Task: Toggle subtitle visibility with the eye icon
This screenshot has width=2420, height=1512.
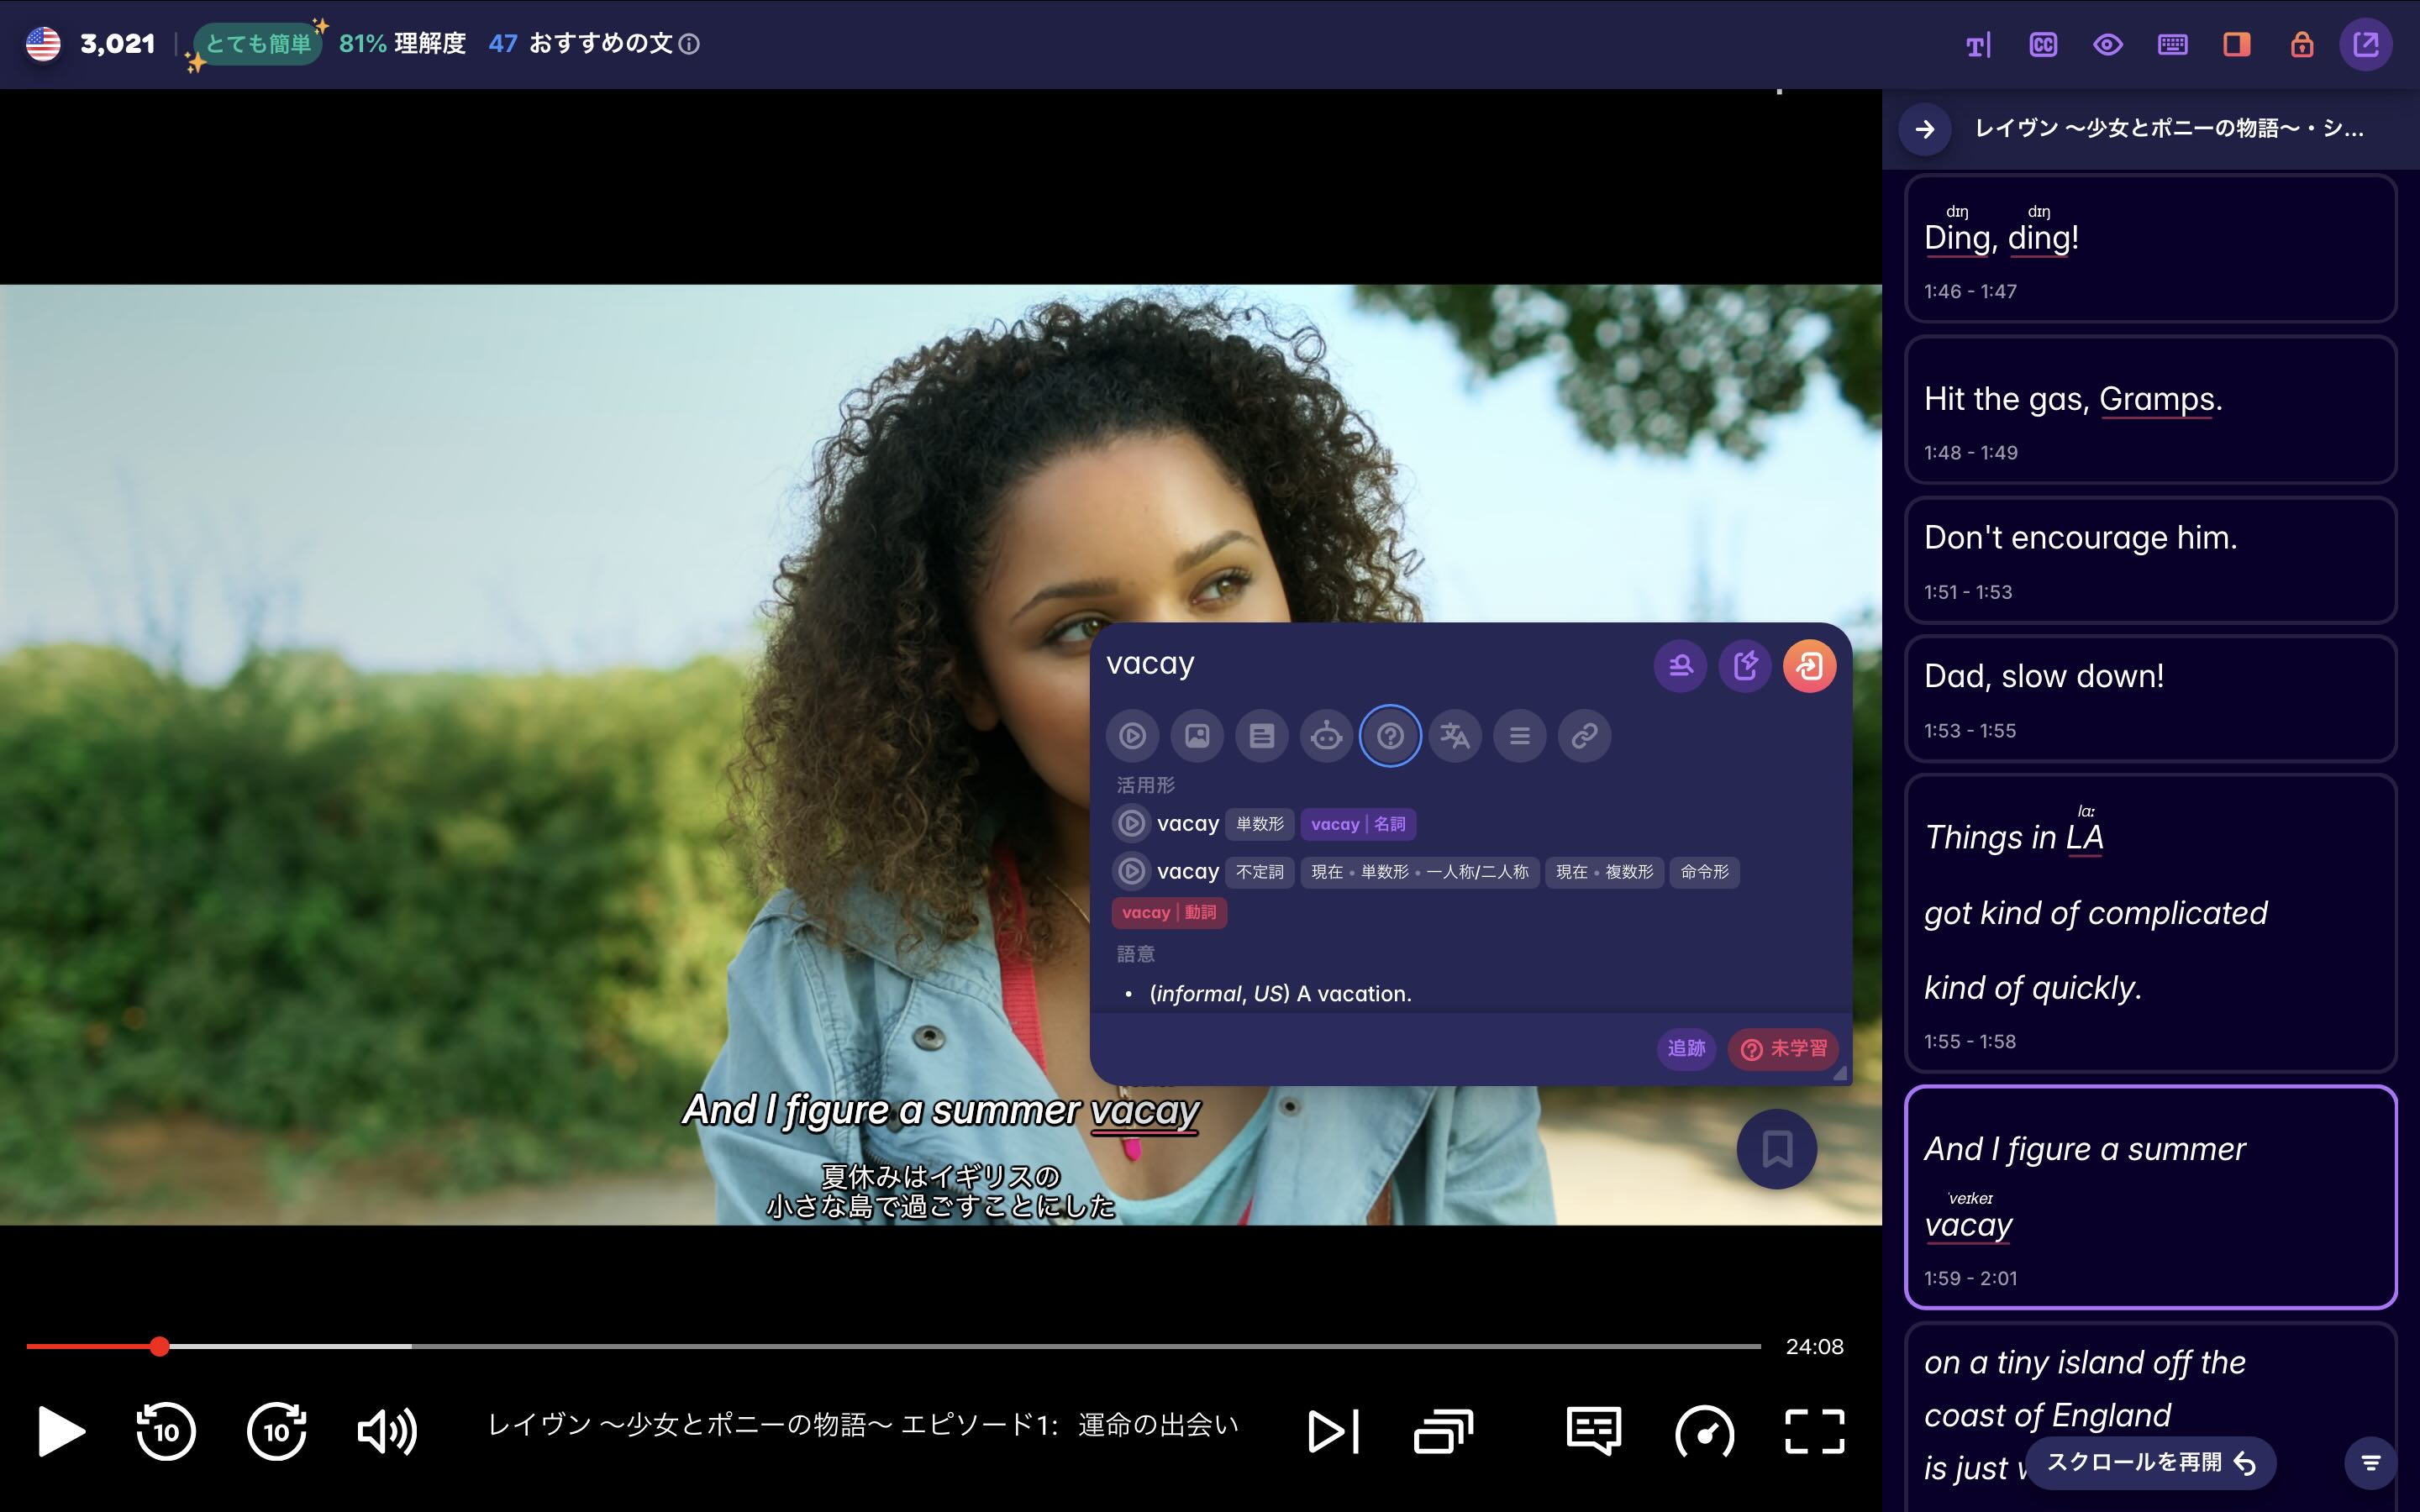Action: (2108, 44)
